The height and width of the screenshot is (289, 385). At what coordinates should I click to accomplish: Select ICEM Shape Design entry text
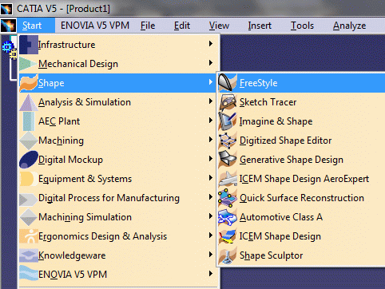[280, 236]
